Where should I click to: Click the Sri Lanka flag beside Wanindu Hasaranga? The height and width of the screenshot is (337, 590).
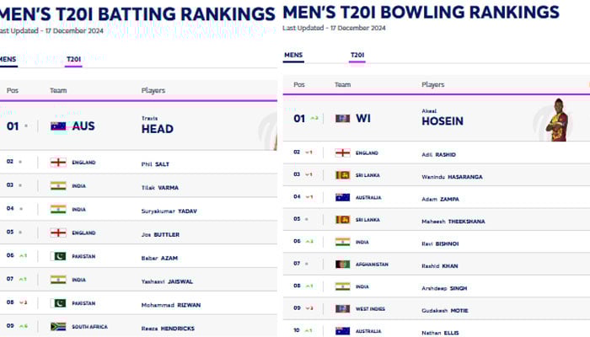[342, 174]
